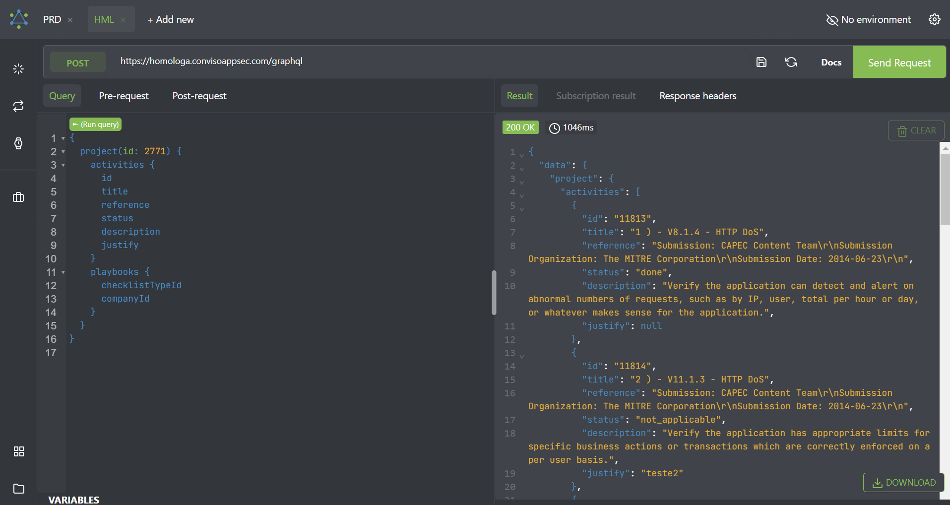Open the grid plugins icon
This screenshot has width=950, height=505.
click(x=18, y=451)
